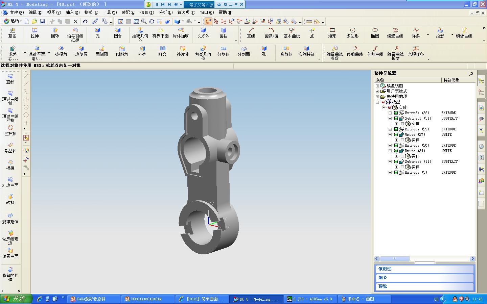This screenshot has width=487, height=304.
Task: Activate the 拉伸 extrude tool
Action: coord(34,33)
